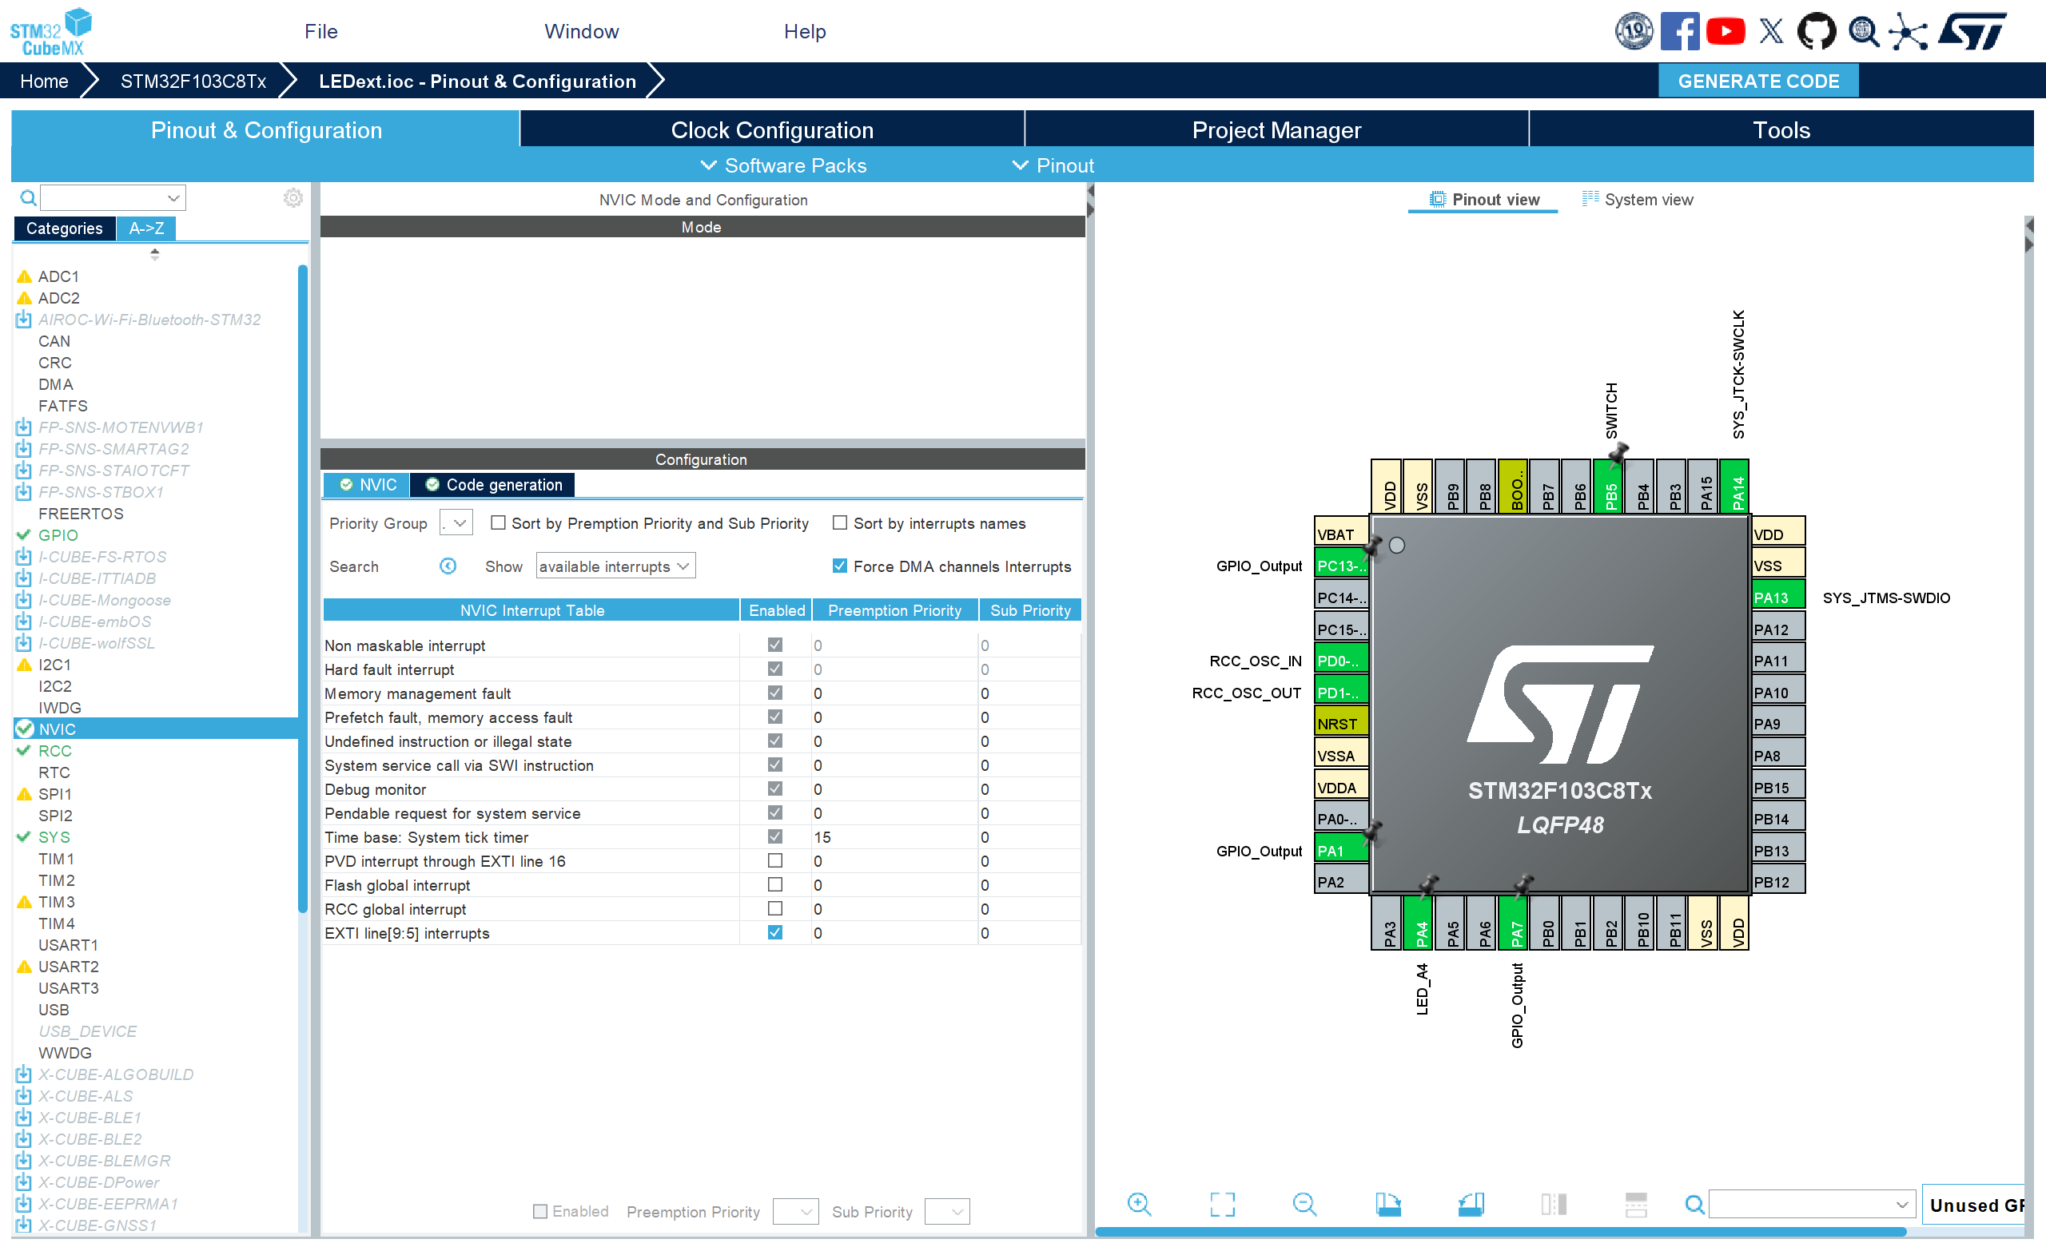
Task: Zoom in on the chip pinout
Action: [x=1138, y=1204]
